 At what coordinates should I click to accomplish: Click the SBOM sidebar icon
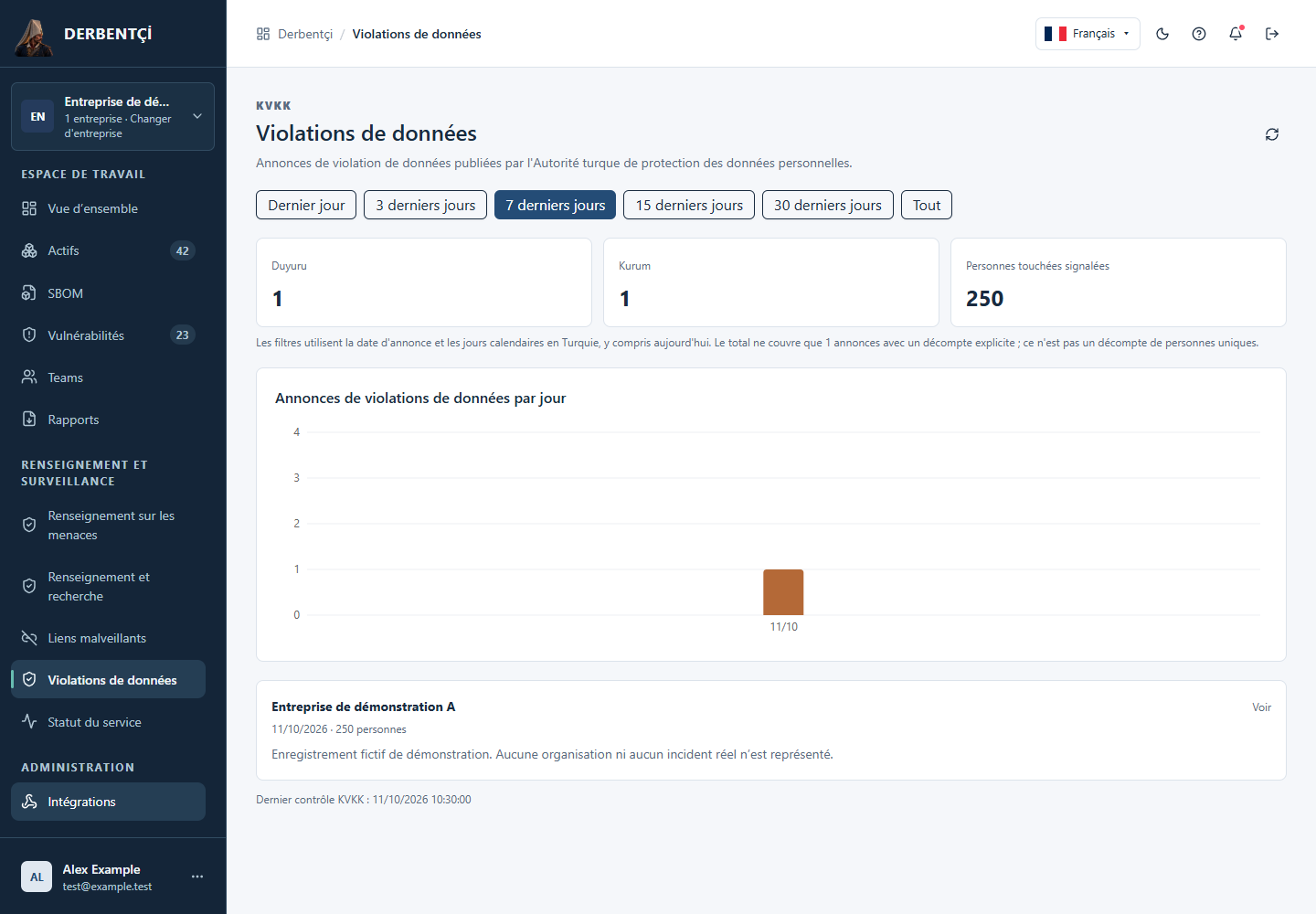pos(29,293)
